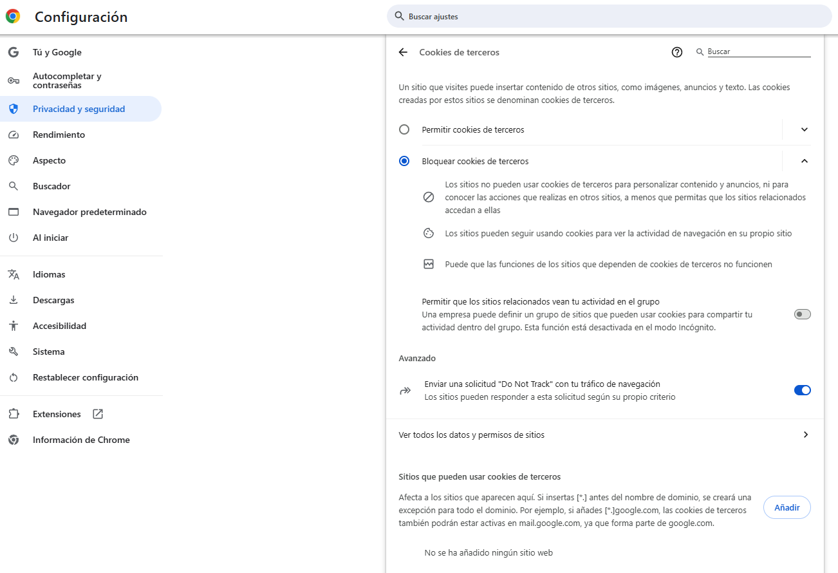This screenshot has width=838, height=573.
Task: Open Buscador settings
Action: 51,186
